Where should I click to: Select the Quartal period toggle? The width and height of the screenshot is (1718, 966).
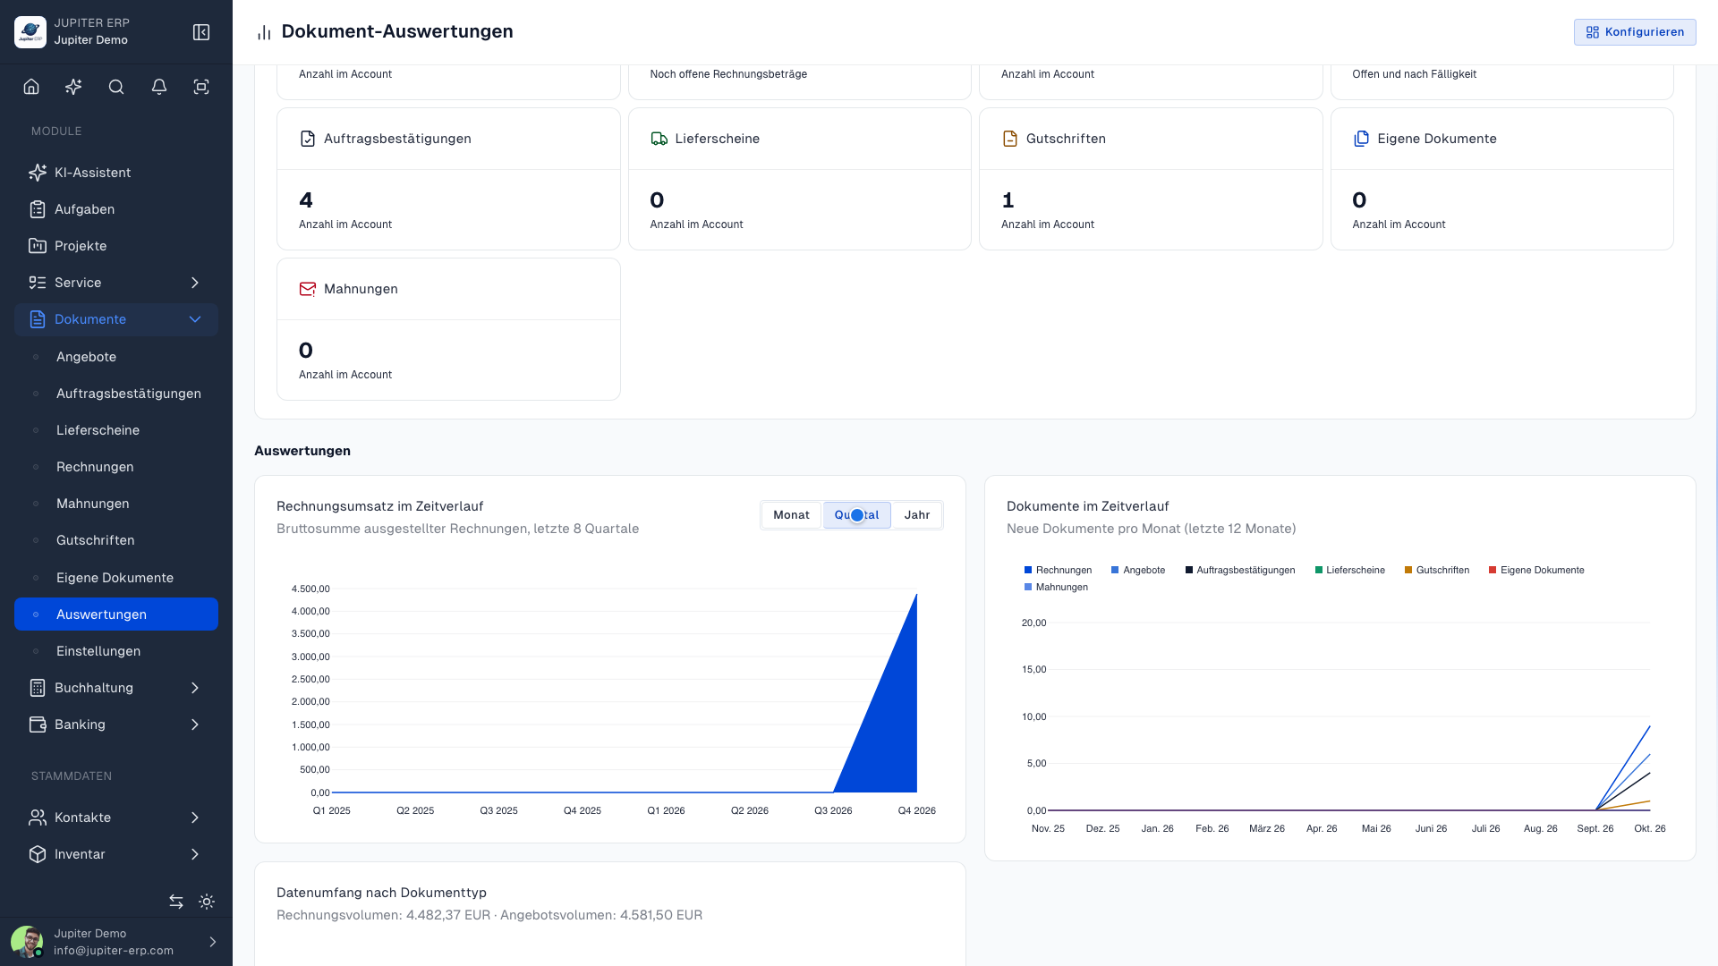(856, 515)
